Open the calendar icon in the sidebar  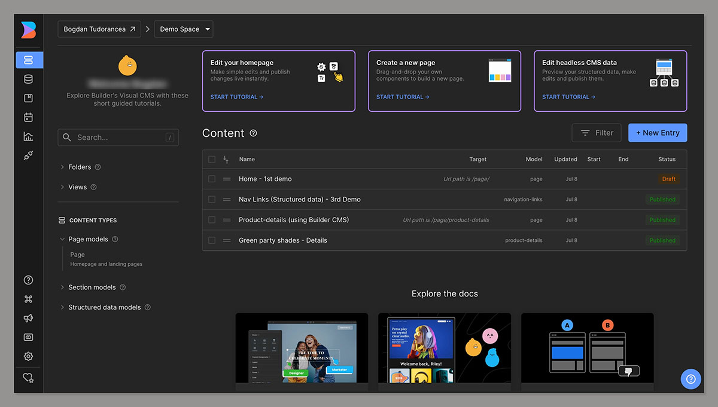coord(28,117)
